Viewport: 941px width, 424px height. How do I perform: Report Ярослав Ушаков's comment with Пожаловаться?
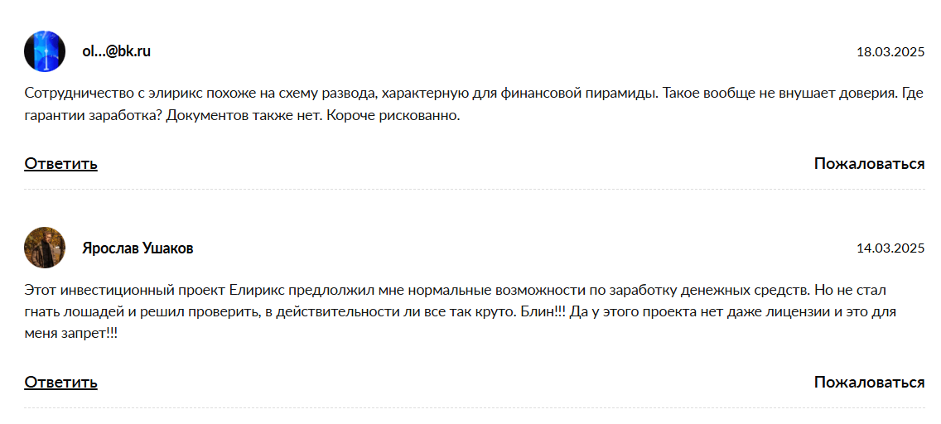[869, 382]
